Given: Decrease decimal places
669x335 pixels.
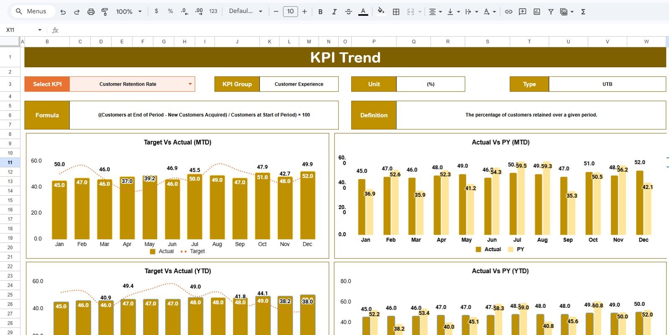Looking at the screenshot, I should [x=184, y=11].
